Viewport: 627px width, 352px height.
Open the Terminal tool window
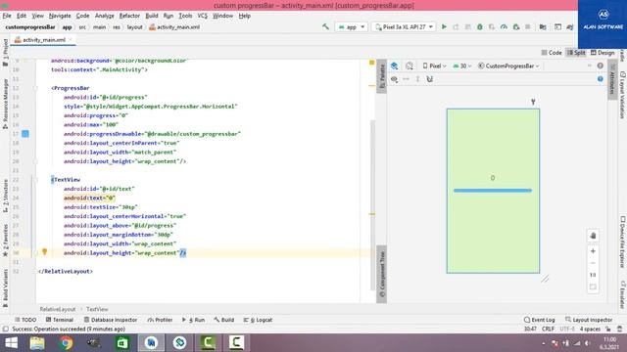(60, 320)
